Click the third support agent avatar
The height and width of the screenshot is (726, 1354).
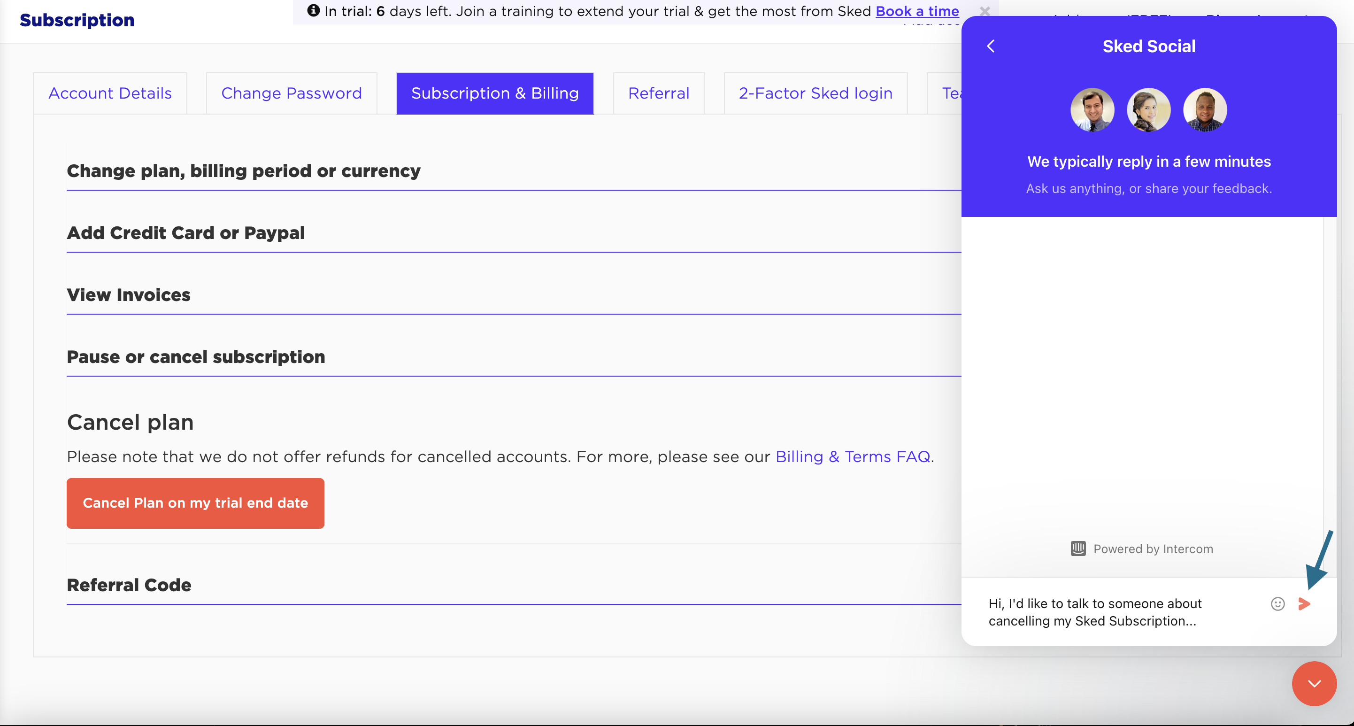[1205, 110]
